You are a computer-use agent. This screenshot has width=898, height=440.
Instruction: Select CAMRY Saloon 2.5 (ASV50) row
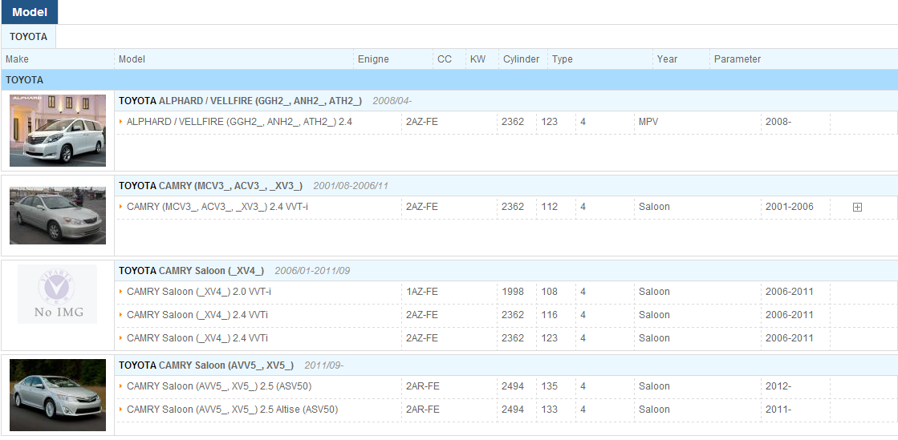coord(506,387)
